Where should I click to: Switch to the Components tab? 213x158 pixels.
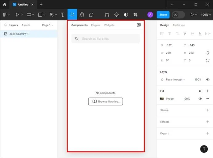pos(79,25)
